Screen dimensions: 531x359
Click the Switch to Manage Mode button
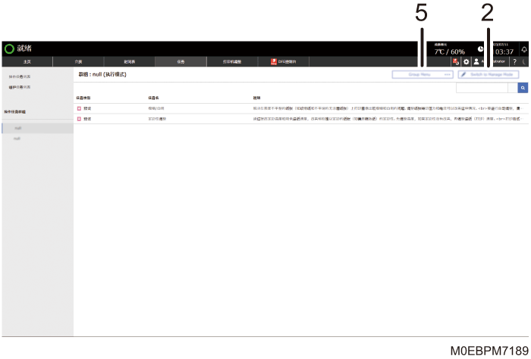tap(489, 74)
